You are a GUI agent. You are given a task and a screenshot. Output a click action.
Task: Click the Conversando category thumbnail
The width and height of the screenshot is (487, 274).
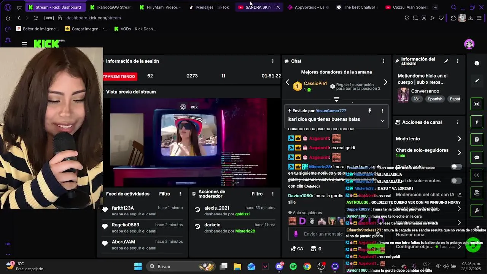(403, 95)
